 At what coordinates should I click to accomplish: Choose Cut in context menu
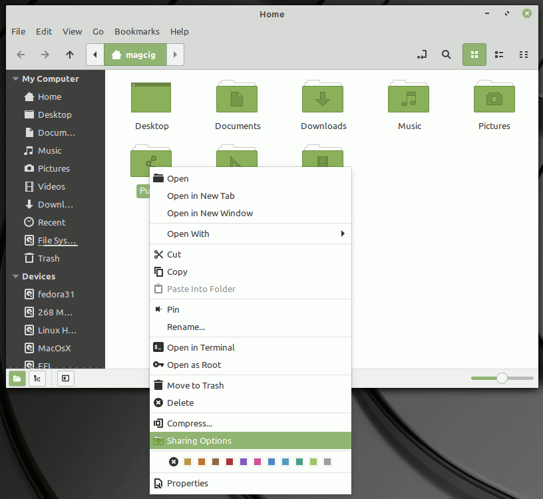(x=250, y=255)
